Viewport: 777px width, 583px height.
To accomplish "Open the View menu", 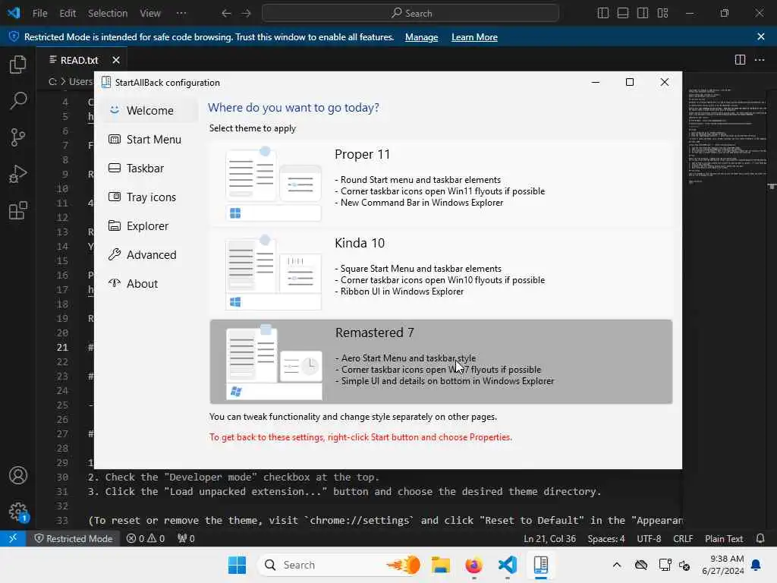I will 150,14.
